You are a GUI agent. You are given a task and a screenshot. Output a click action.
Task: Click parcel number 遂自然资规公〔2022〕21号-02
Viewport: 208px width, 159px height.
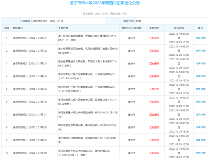[x=30, y=51]
